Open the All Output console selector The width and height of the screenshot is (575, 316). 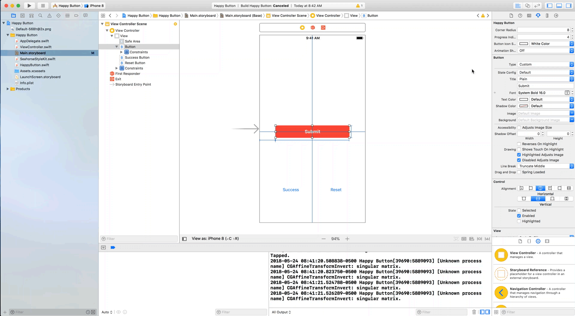(x=281, y=312)
